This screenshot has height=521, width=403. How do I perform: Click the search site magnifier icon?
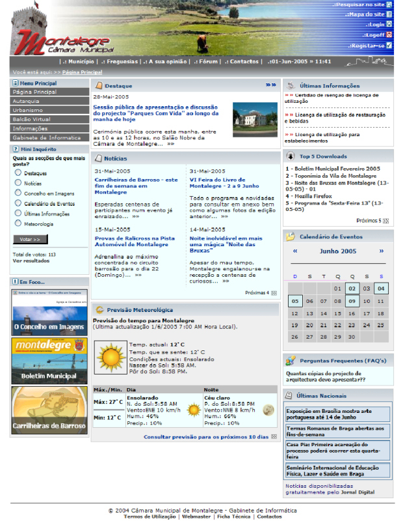point(389,5)
